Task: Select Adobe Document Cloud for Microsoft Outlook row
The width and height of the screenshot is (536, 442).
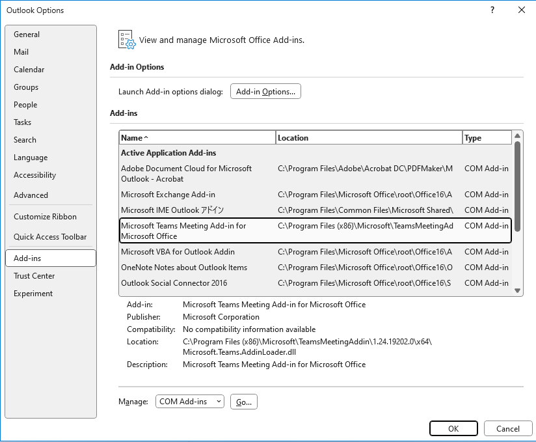Action: [315, 173]
